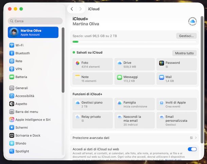Click the 'iCloud+' title heading
This screenshot has height=164, width=207.
[x=80, y=19]
